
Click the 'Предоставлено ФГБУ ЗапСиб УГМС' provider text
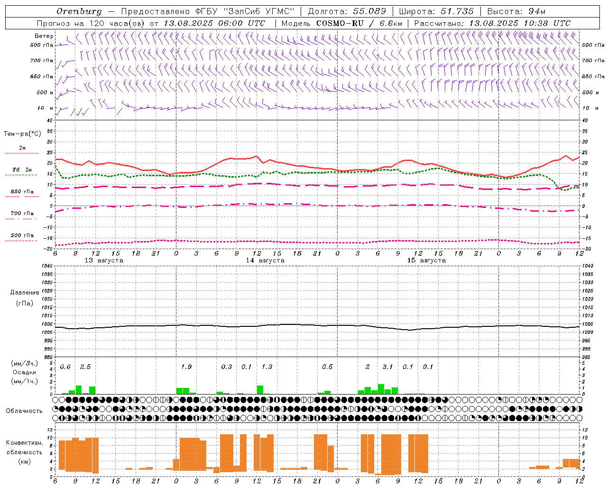pyautogui.click(x=208, y=11)
